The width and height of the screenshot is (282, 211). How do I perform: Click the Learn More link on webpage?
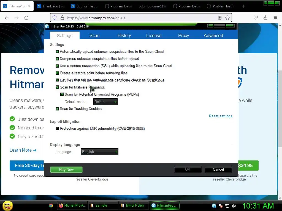pyautogui.click(x=23, y=150)
